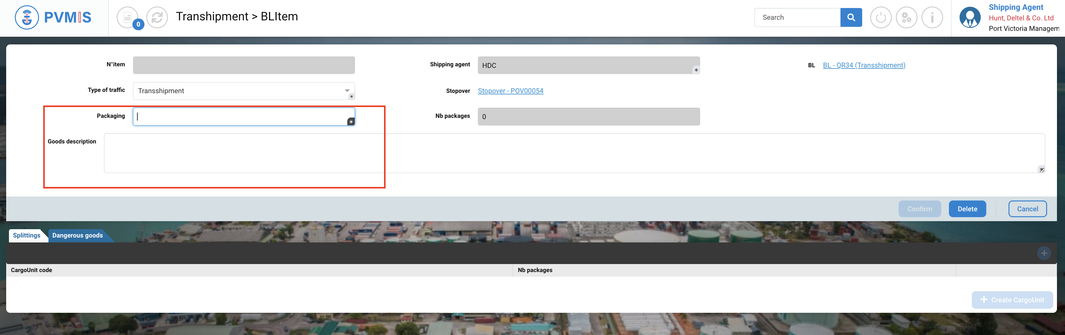Click the PVMIS anchor logo

click(x=27, y=17)
